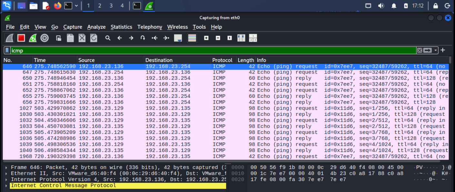Open the Tools menu

click(x=199, y=27)
